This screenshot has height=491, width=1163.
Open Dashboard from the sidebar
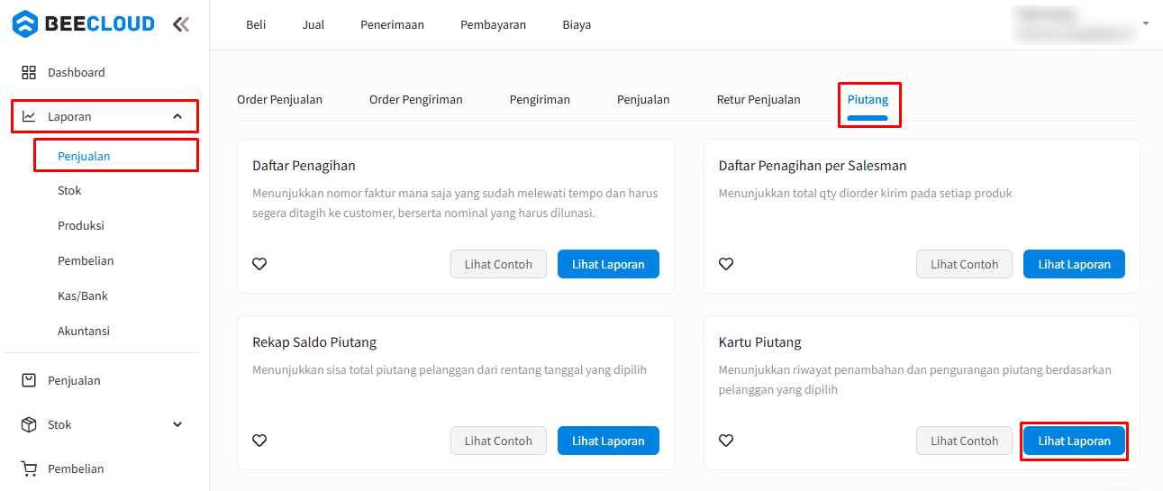pos(76,72)
